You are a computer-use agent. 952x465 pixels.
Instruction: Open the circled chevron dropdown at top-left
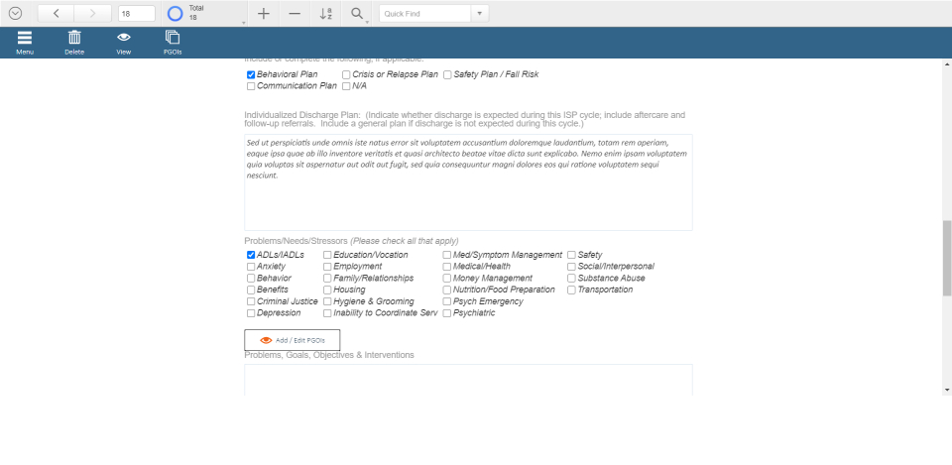(15, 14)
